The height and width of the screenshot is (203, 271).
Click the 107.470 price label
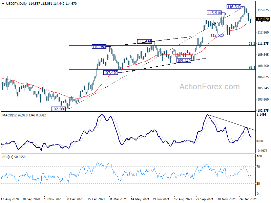[111, 72]
